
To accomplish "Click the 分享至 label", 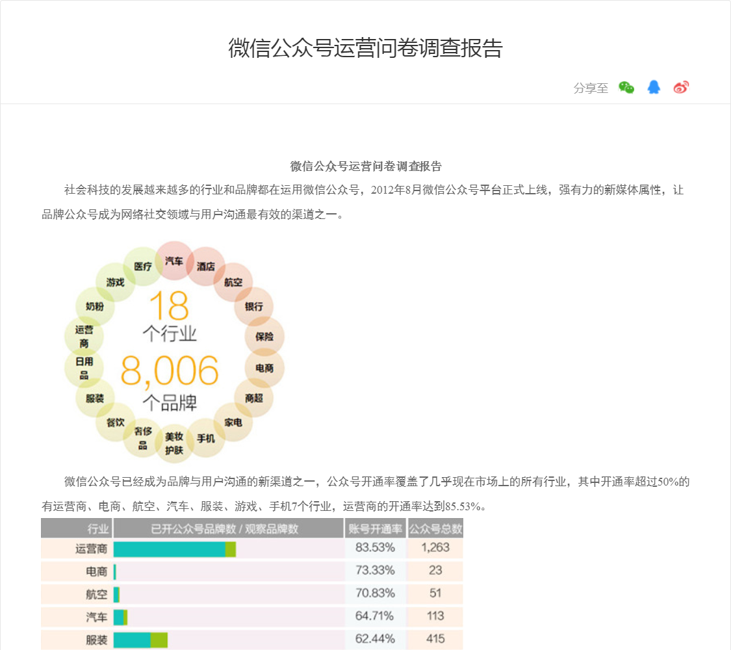I will [x=591, y=88].
